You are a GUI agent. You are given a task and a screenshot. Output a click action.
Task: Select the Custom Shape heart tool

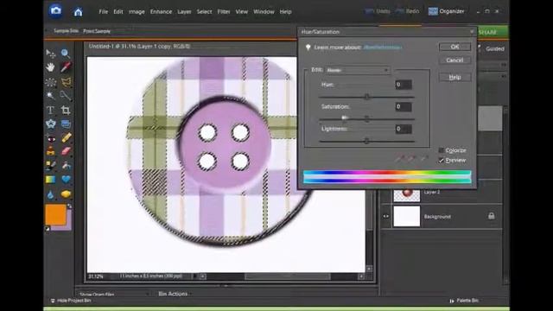pyautogui.click(x=66, y=180)
